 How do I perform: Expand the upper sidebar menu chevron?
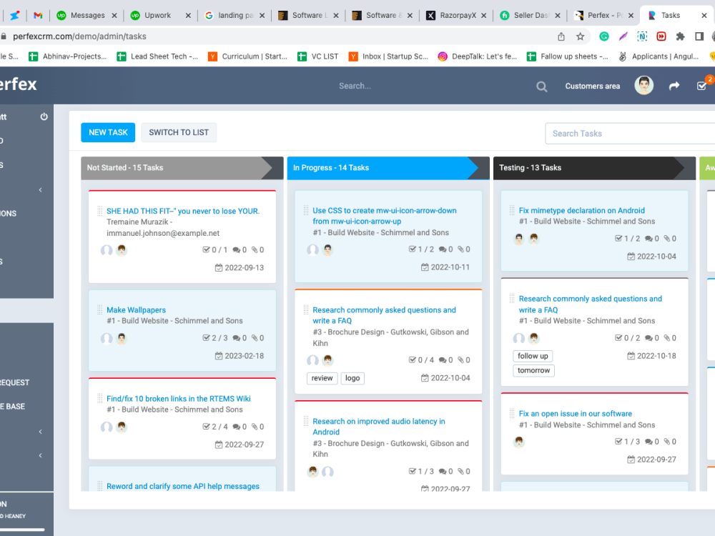(41, 189)
